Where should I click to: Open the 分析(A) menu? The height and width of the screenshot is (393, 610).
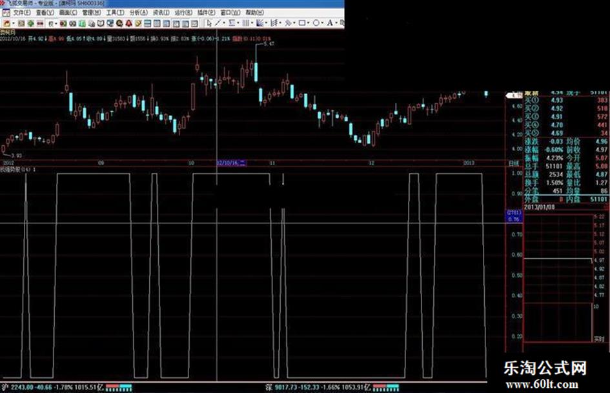pyautogui.click(x=139, y=13)
